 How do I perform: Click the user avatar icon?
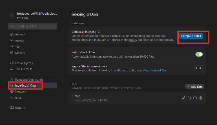(x=11, y=15)
